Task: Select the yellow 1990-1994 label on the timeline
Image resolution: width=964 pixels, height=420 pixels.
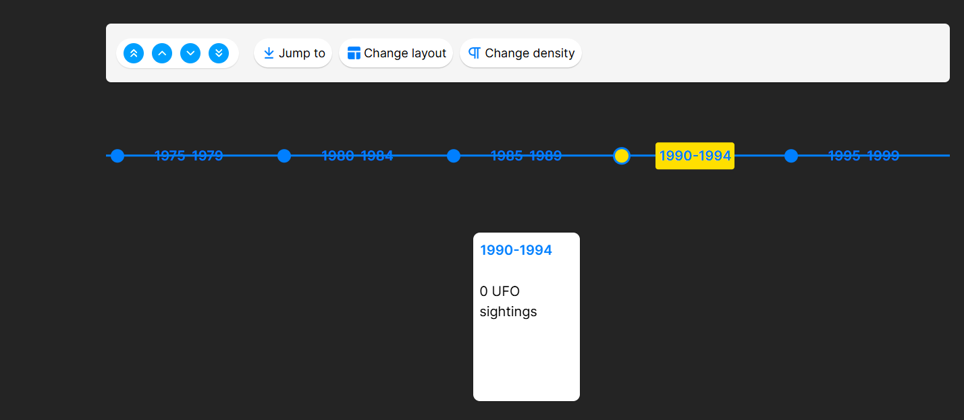Action: click(x=695, y=156)
